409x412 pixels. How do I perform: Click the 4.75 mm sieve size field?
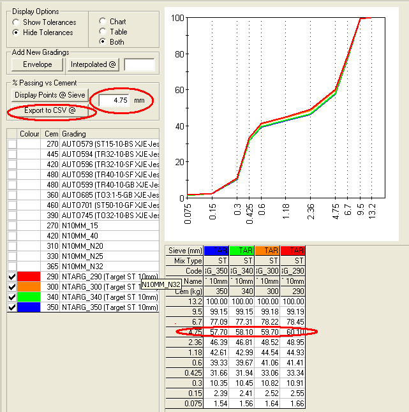click(x=115, y=100)
